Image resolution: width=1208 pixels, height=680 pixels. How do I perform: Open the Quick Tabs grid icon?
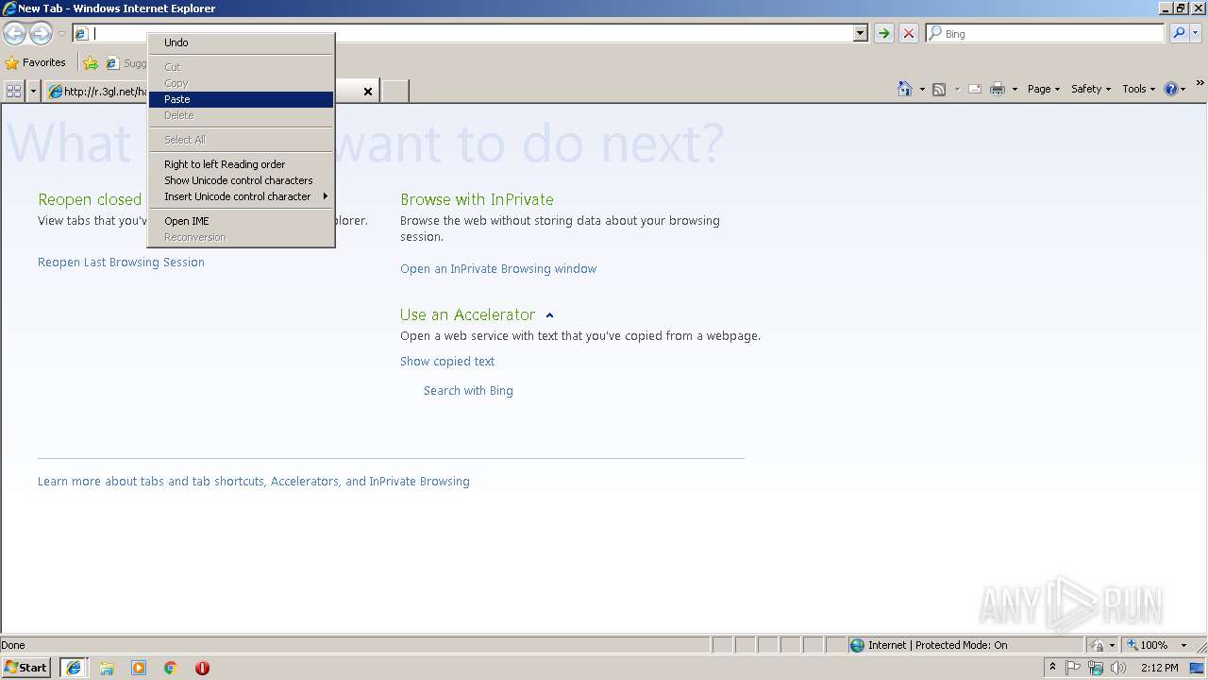pos(13,91)
